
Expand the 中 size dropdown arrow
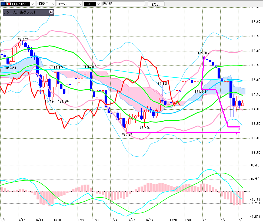[99, 4]
